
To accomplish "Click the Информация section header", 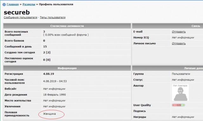I will [x=67, y=68].
